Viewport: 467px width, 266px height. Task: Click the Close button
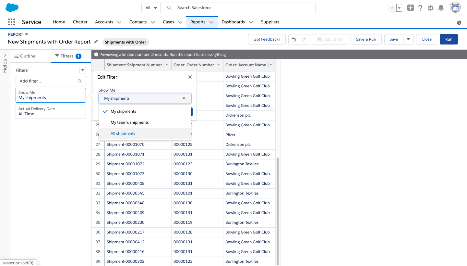[x=426, y=39]
